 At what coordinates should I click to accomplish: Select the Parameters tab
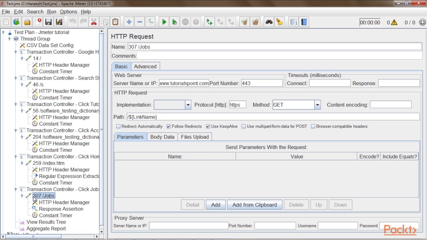[x=130, y=137]
